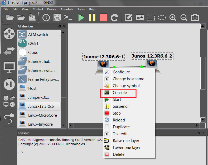Open the Control menu

pos(38,9)
